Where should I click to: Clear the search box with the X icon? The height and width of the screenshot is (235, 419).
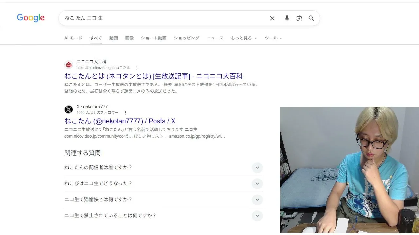tap(272, 18)
